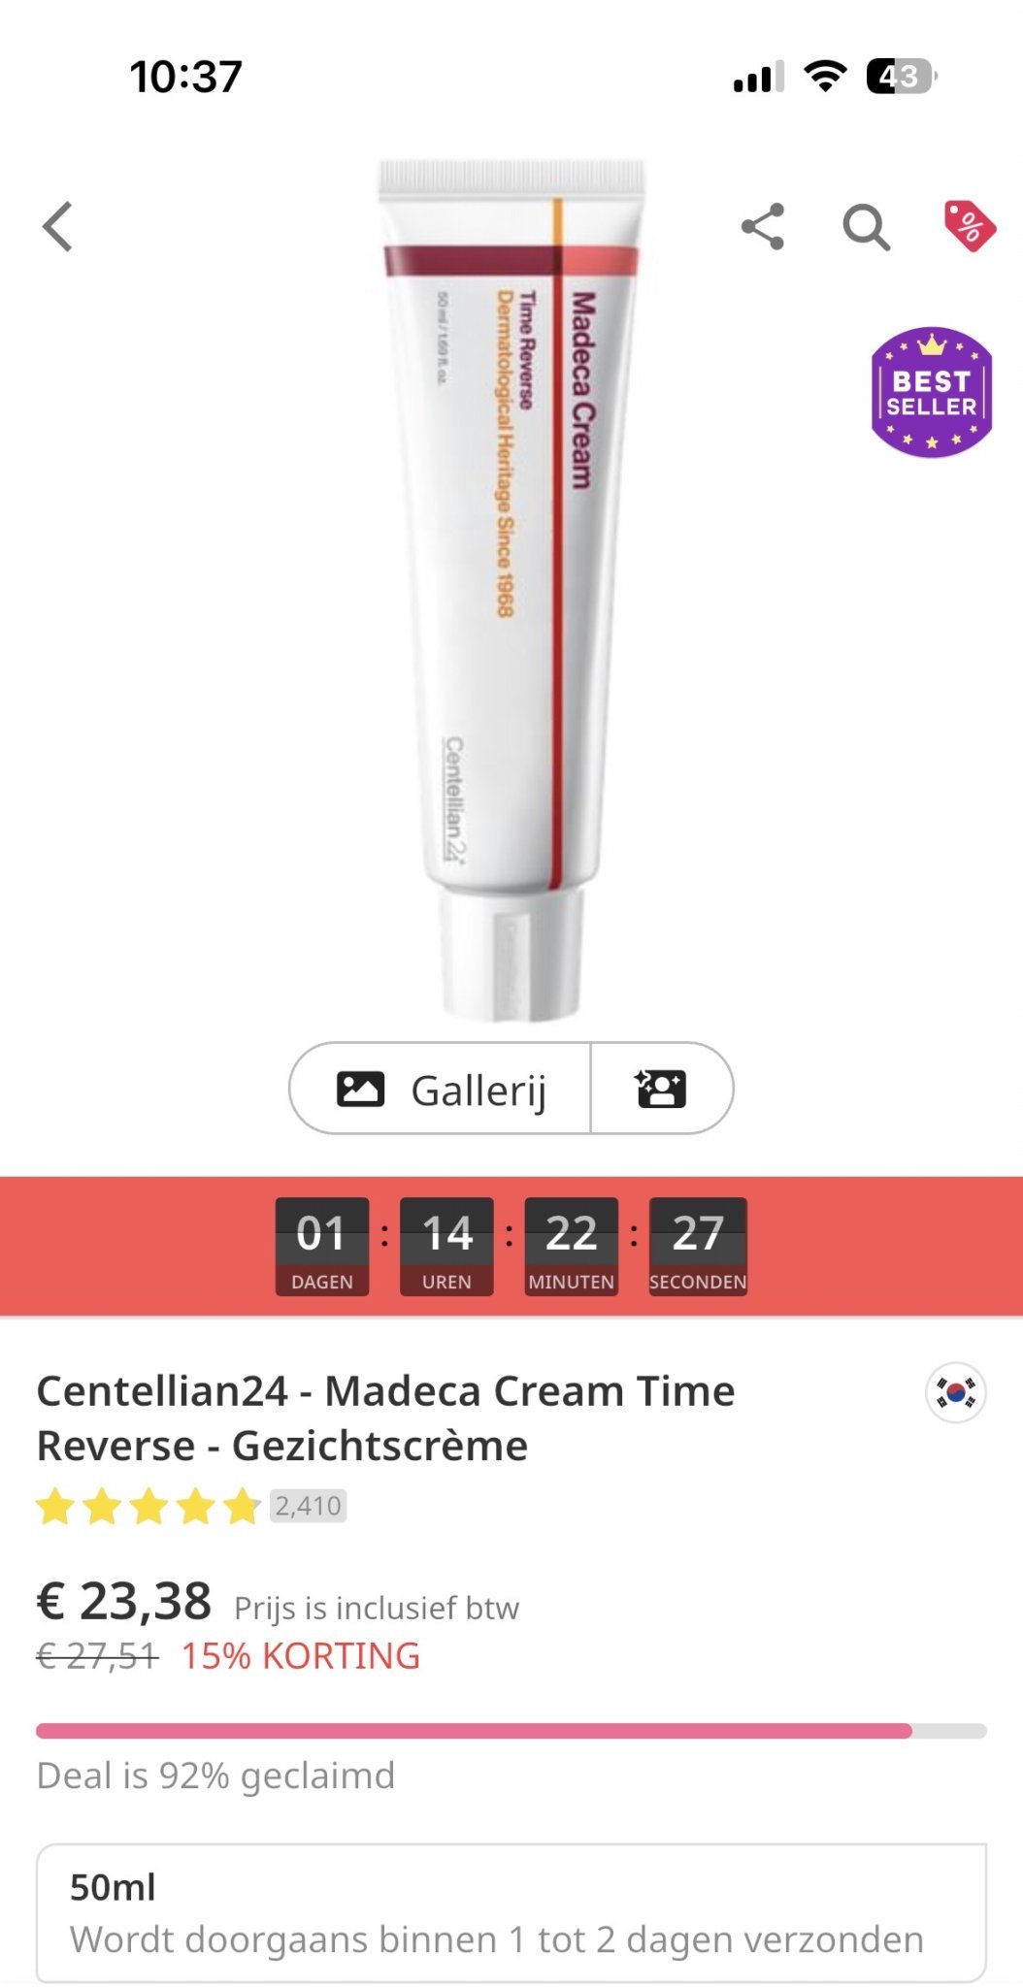
Task: Open the Gallerij image gallery
Action: [x=441, y=1089]
